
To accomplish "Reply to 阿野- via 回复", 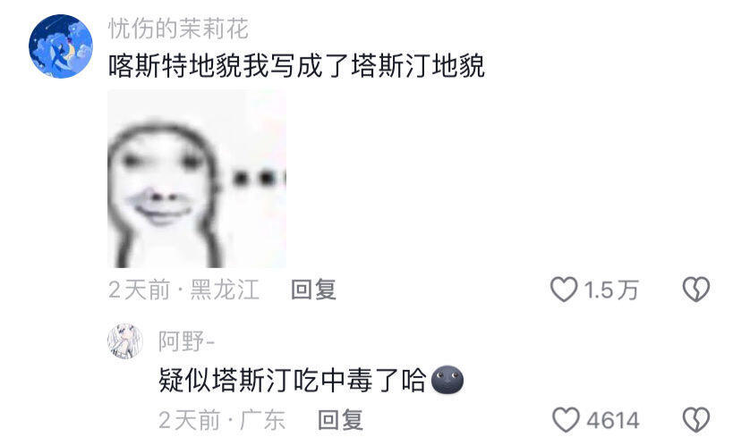I will pos(340,419).
